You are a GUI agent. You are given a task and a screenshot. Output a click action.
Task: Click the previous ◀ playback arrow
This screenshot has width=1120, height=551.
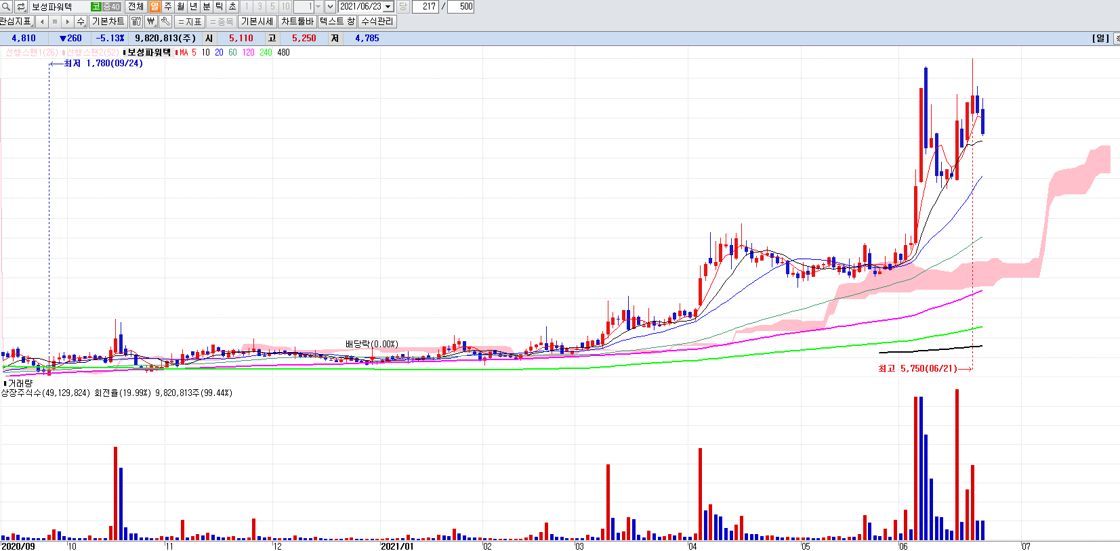point(42,22)
